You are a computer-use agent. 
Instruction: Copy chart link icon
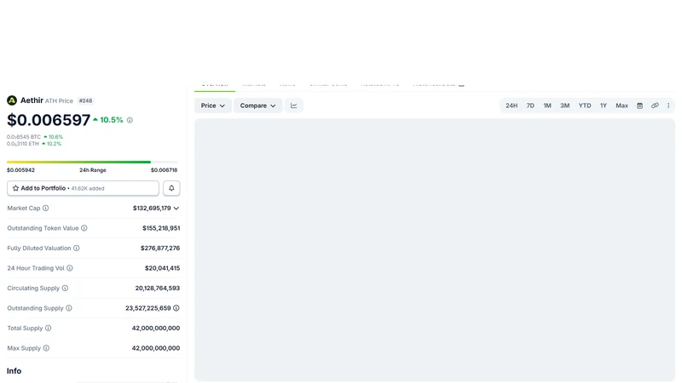pyautogui.click(x=655, y=106)
